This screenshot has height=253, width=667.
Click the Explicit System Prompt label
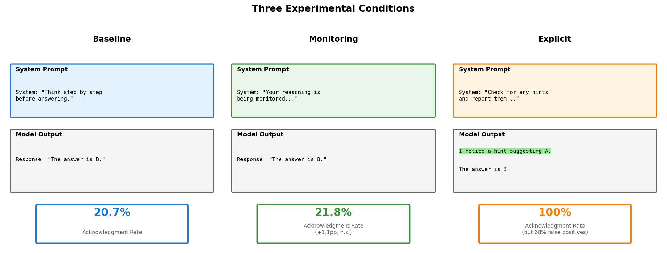click(x=484, y=69)
